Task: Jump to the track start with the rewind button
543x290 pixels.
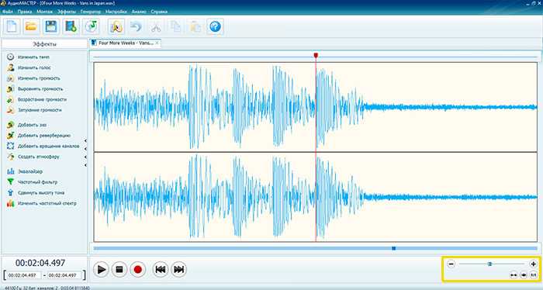Action: pos(161,269)
